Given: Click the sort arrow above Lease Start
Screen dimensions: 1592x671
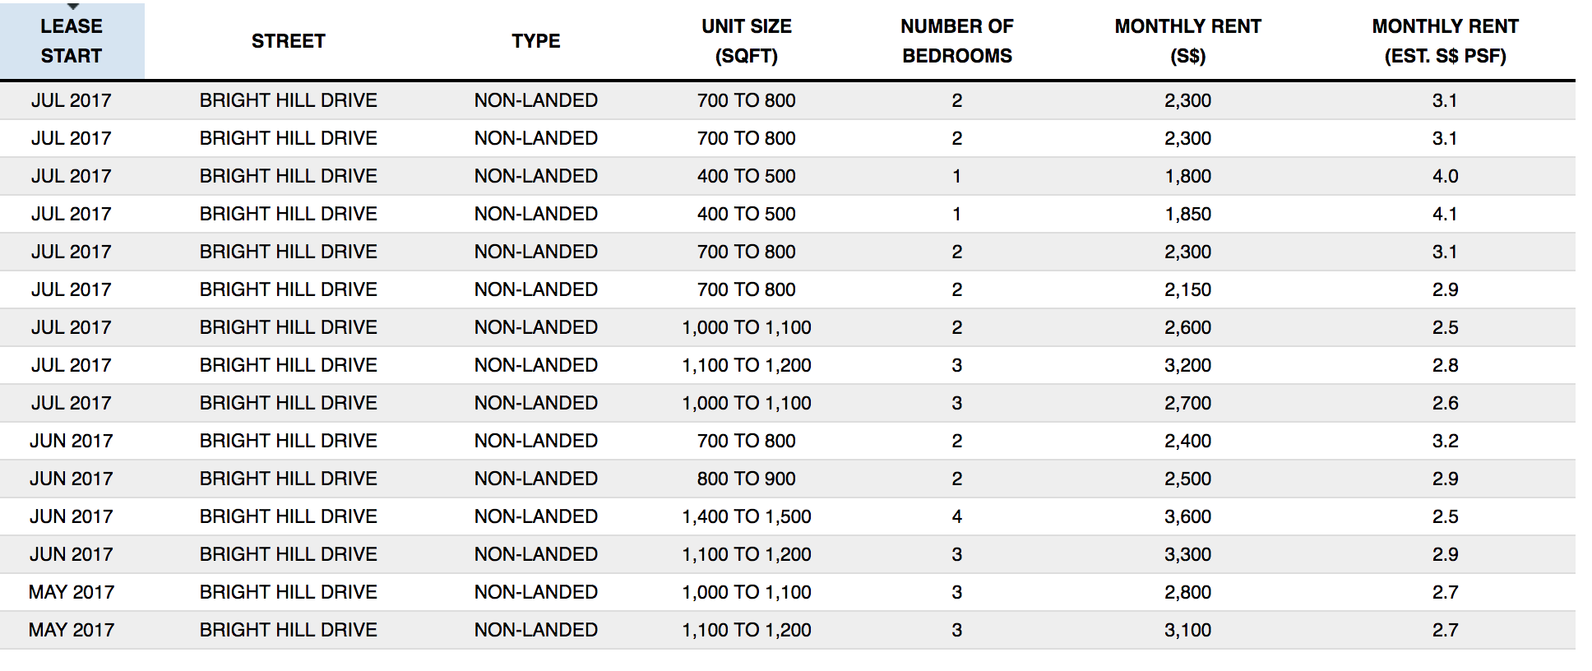Looking at the screenshot, I should click(x=72, y=7).
